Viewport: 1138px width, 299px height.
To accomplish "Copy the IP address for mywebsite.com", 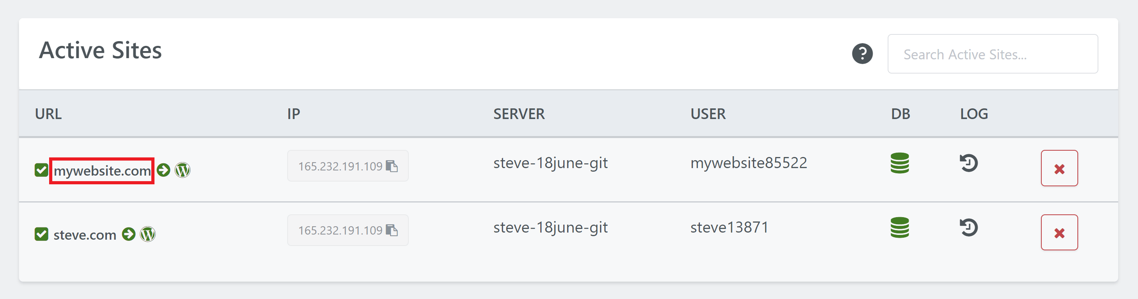I will click(392, 166).
